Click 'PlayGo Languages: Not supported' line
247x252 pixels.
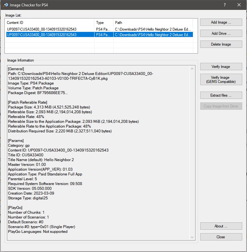click(38, 232)
